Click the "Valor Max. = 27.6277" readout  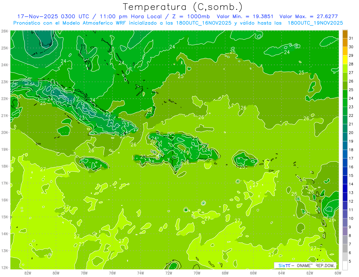[x=309, y=16]
